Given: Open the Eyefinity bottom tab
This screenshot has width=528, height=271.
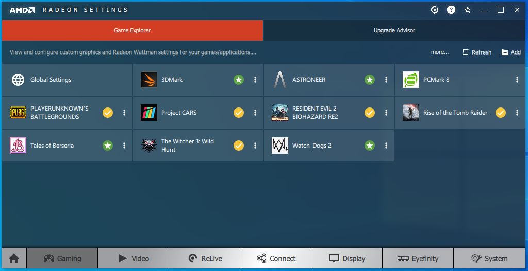Looking at the screenshot, I should (418, 258).
